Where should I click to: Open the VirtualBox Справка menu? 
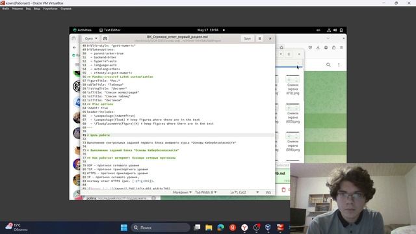point(66,8)
